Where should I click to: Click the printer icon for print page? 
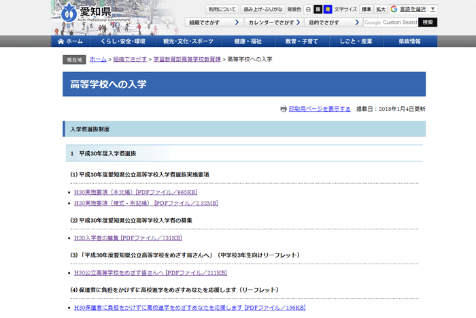tap(284, 109)
